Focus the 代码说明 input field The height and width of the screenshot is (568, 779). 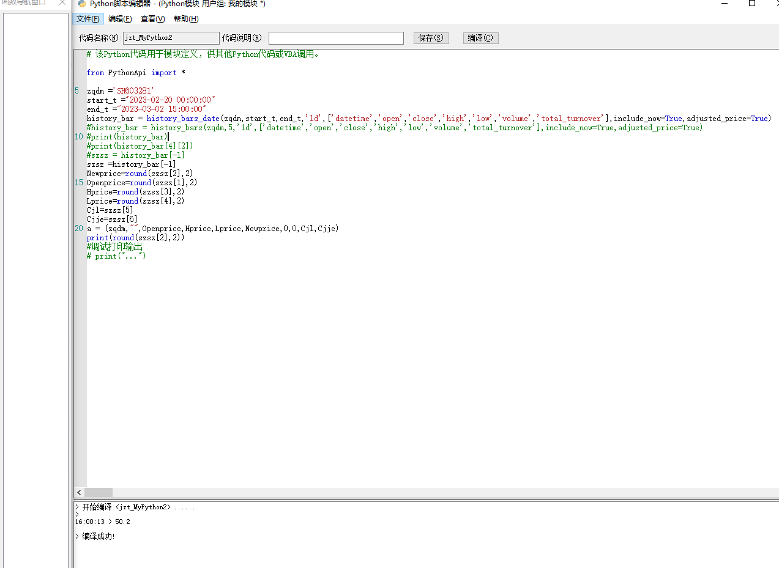336,38
